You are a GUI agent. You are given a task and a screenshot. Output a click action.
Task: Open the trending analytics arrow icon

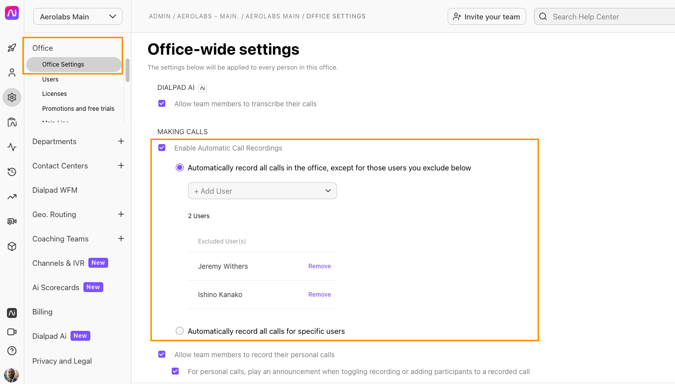point(12,197)
